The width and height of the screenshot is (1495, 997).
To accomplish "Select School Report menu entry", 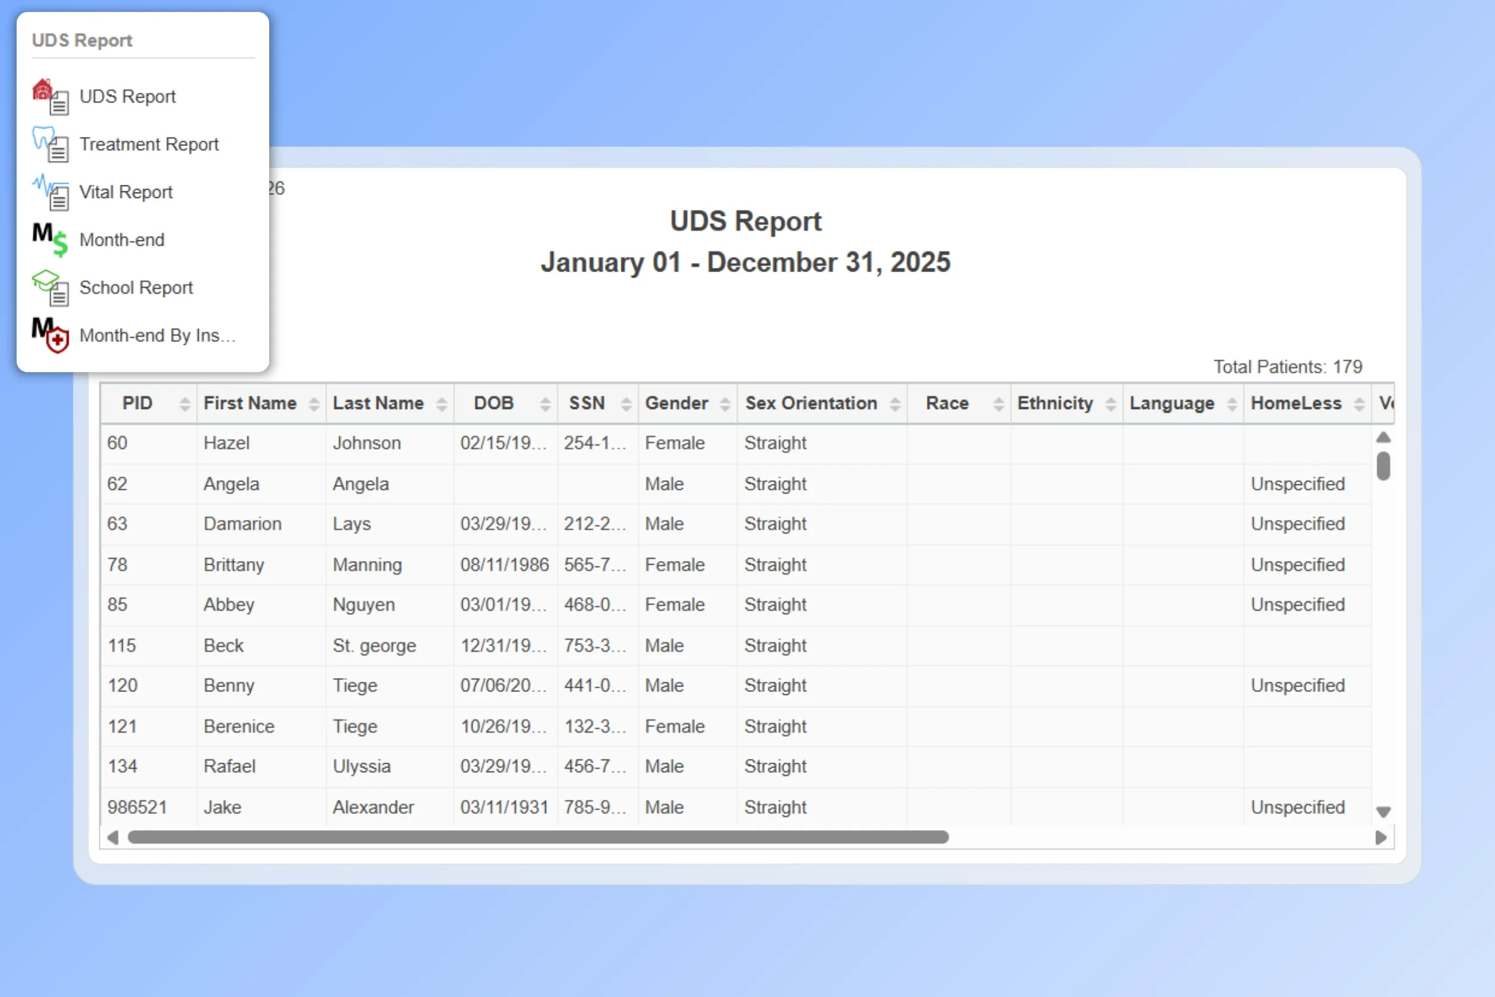I will 136,288.
